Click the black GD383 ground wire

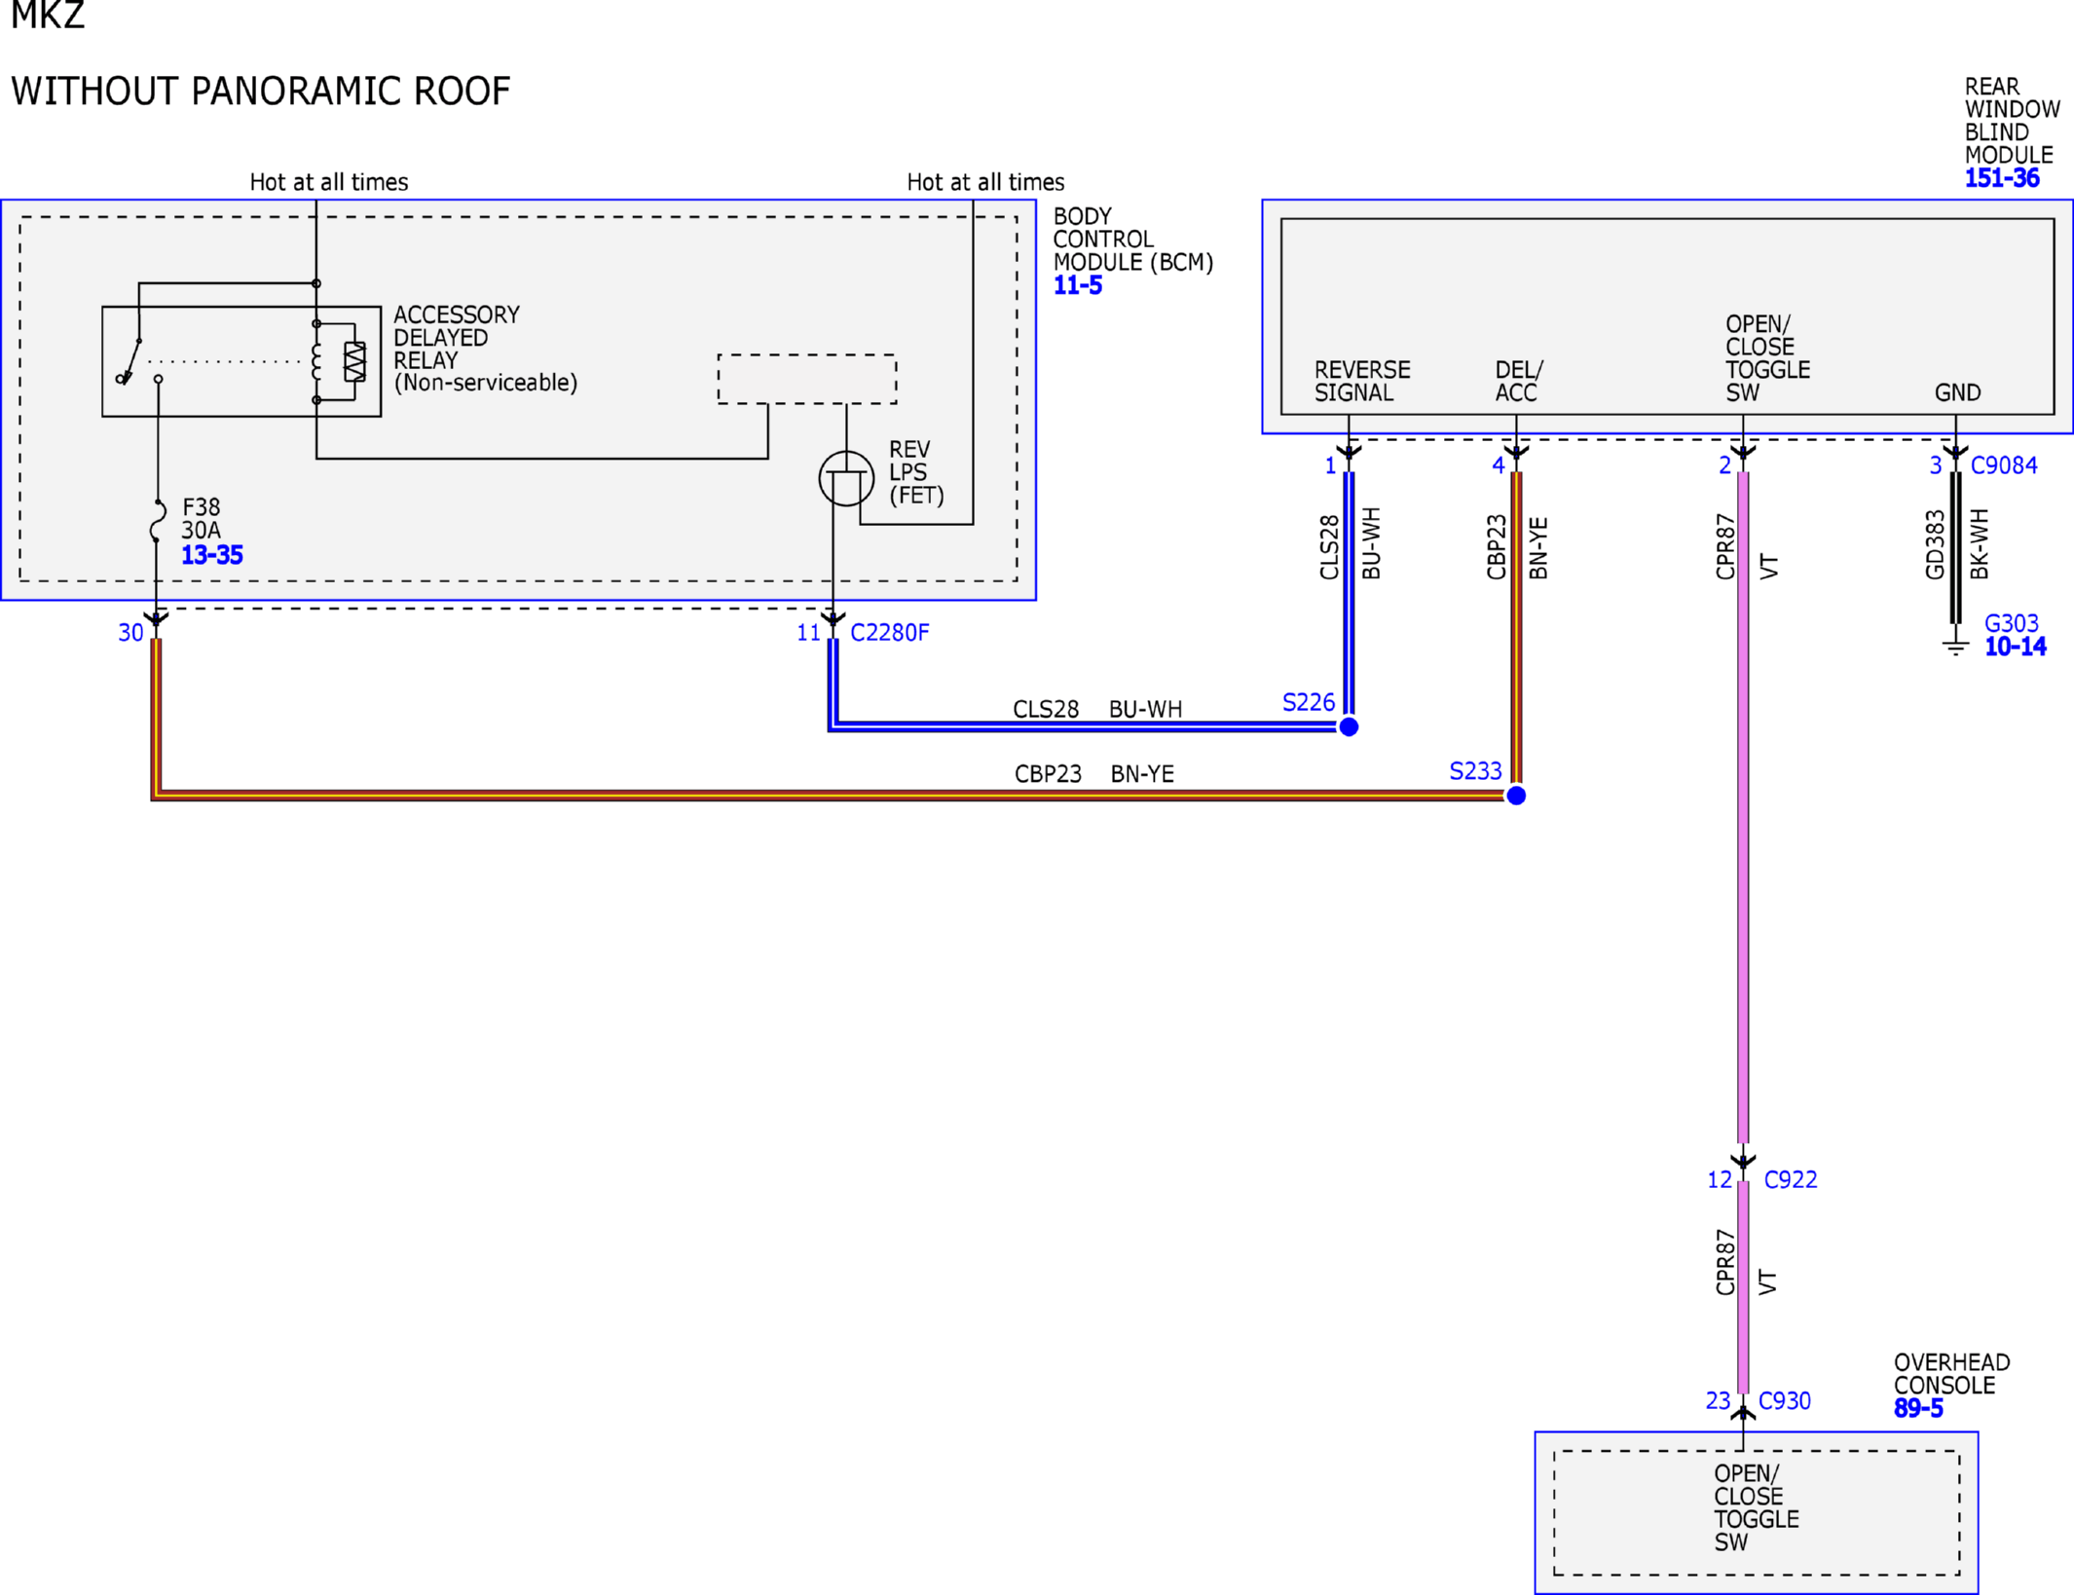(x=1955, y=548)
